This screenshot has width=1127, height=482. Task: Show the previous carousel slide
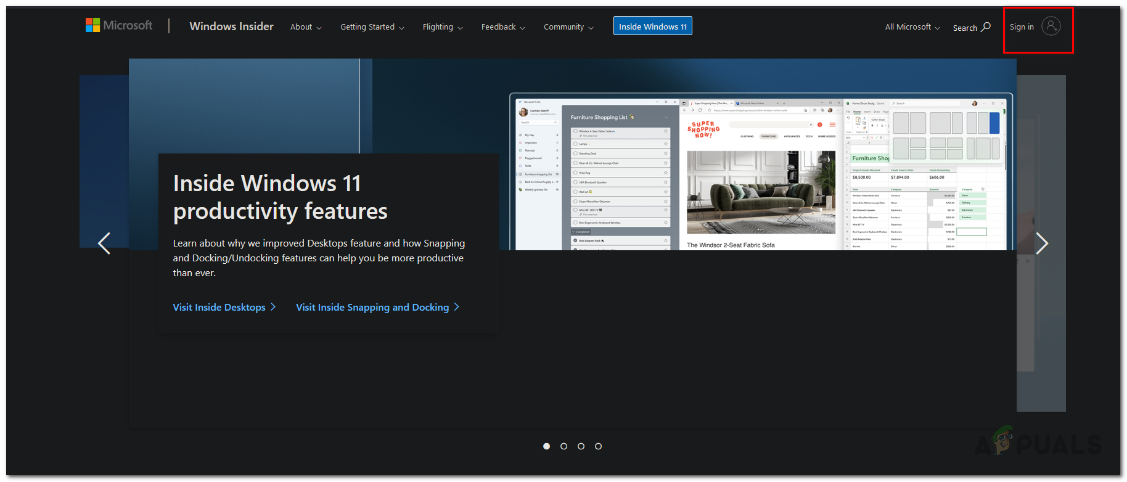coord(104,243)
